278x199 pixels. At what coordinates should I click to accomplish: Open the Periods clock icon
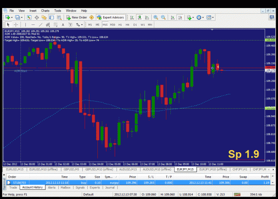pos(199,17)
